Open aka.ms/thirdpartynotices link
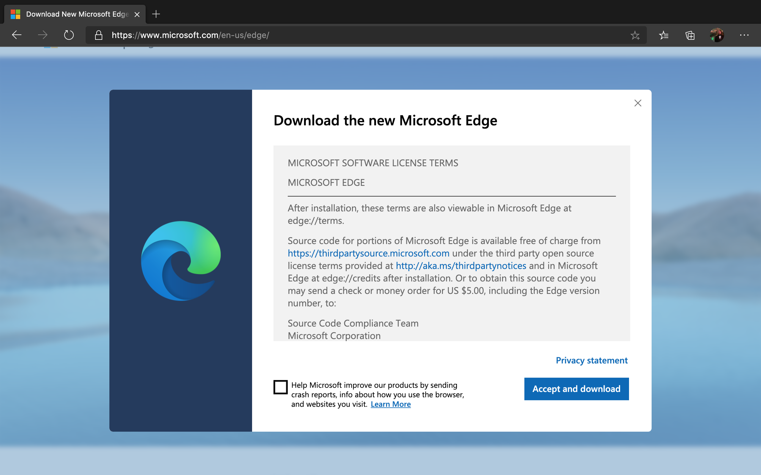 tap(461, 266)
